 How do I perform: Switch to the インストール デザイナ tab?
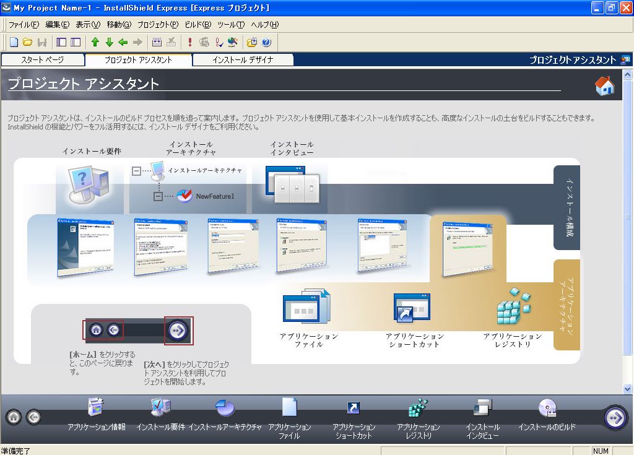[243, 60]
